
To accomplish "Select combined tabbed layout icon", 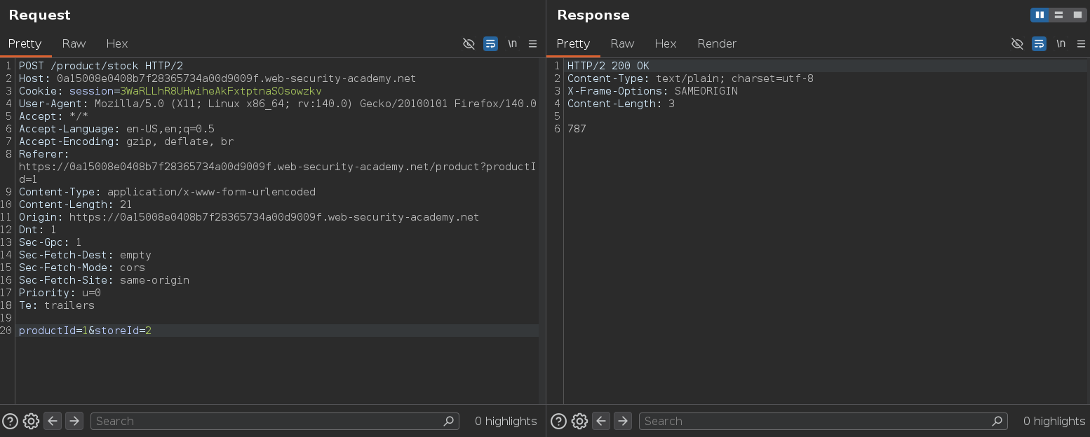I will [x=1077, y=15].
